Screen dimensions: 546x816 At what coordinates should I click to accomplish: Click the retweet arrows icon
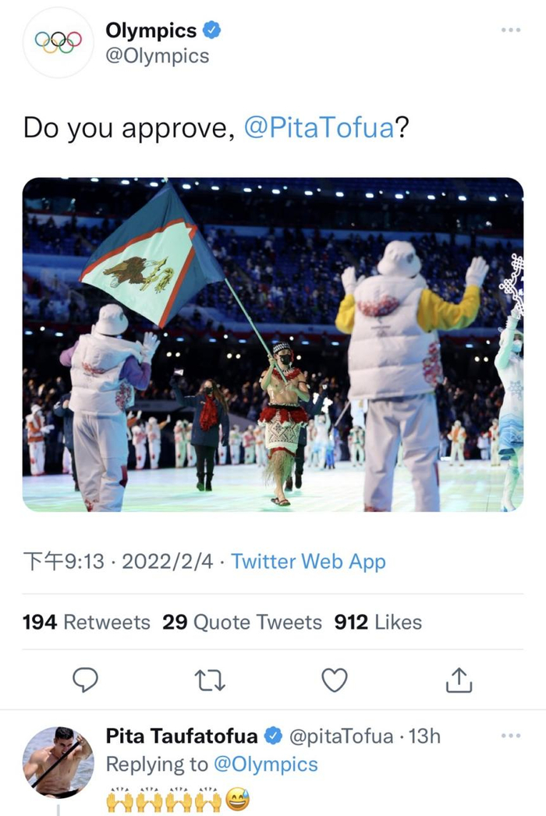coord(210,680)
